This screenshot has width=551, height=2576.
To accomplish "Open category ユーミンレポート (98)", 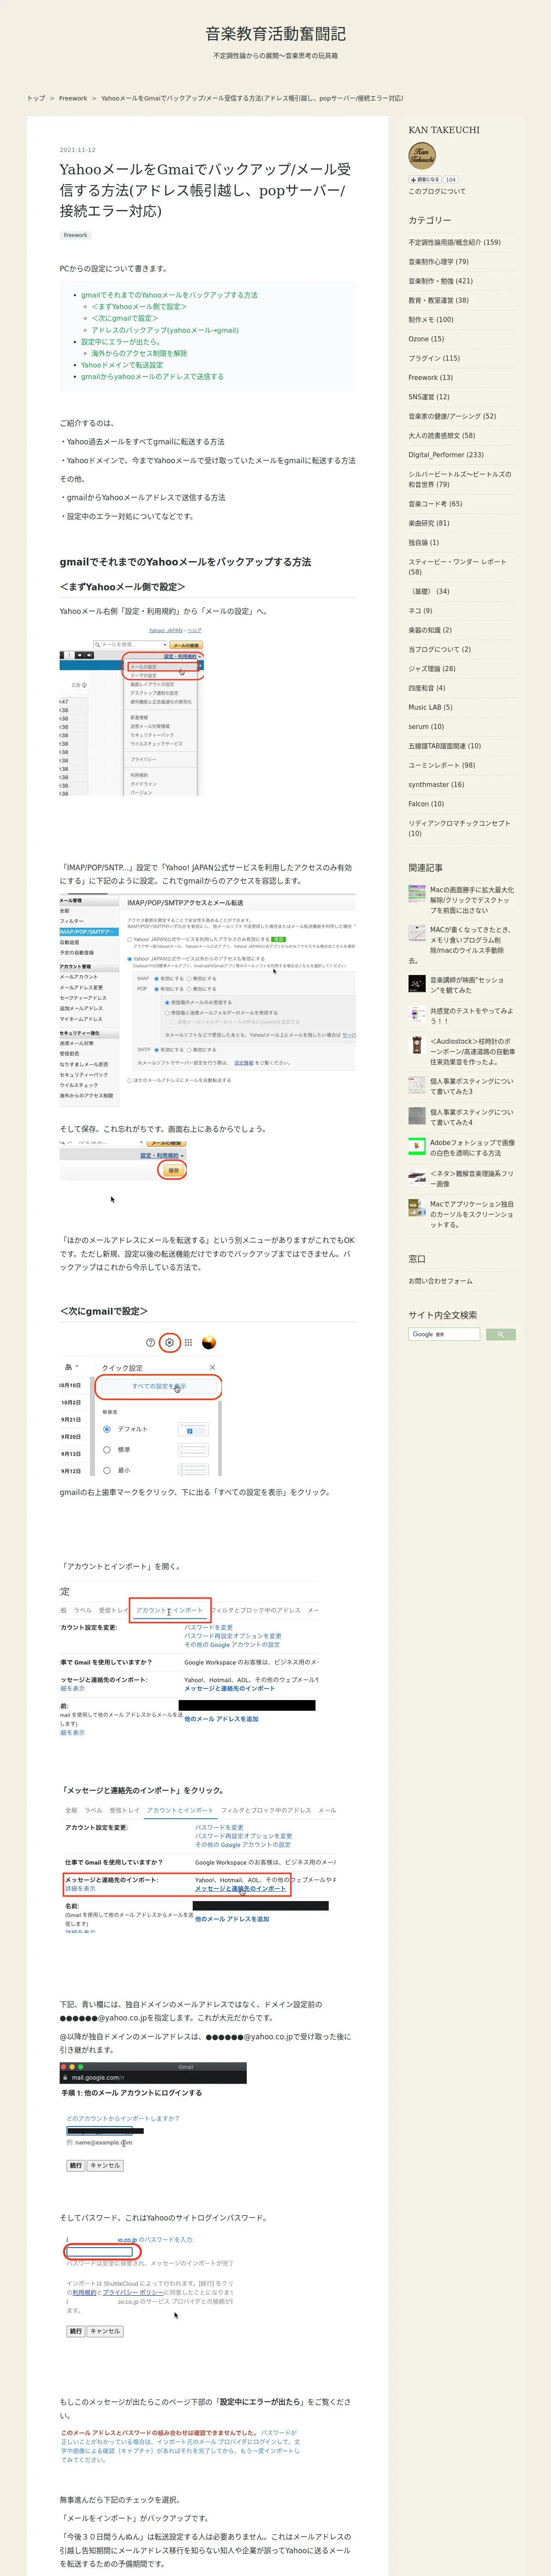I will pyautogui.click(x=441, y=765).
